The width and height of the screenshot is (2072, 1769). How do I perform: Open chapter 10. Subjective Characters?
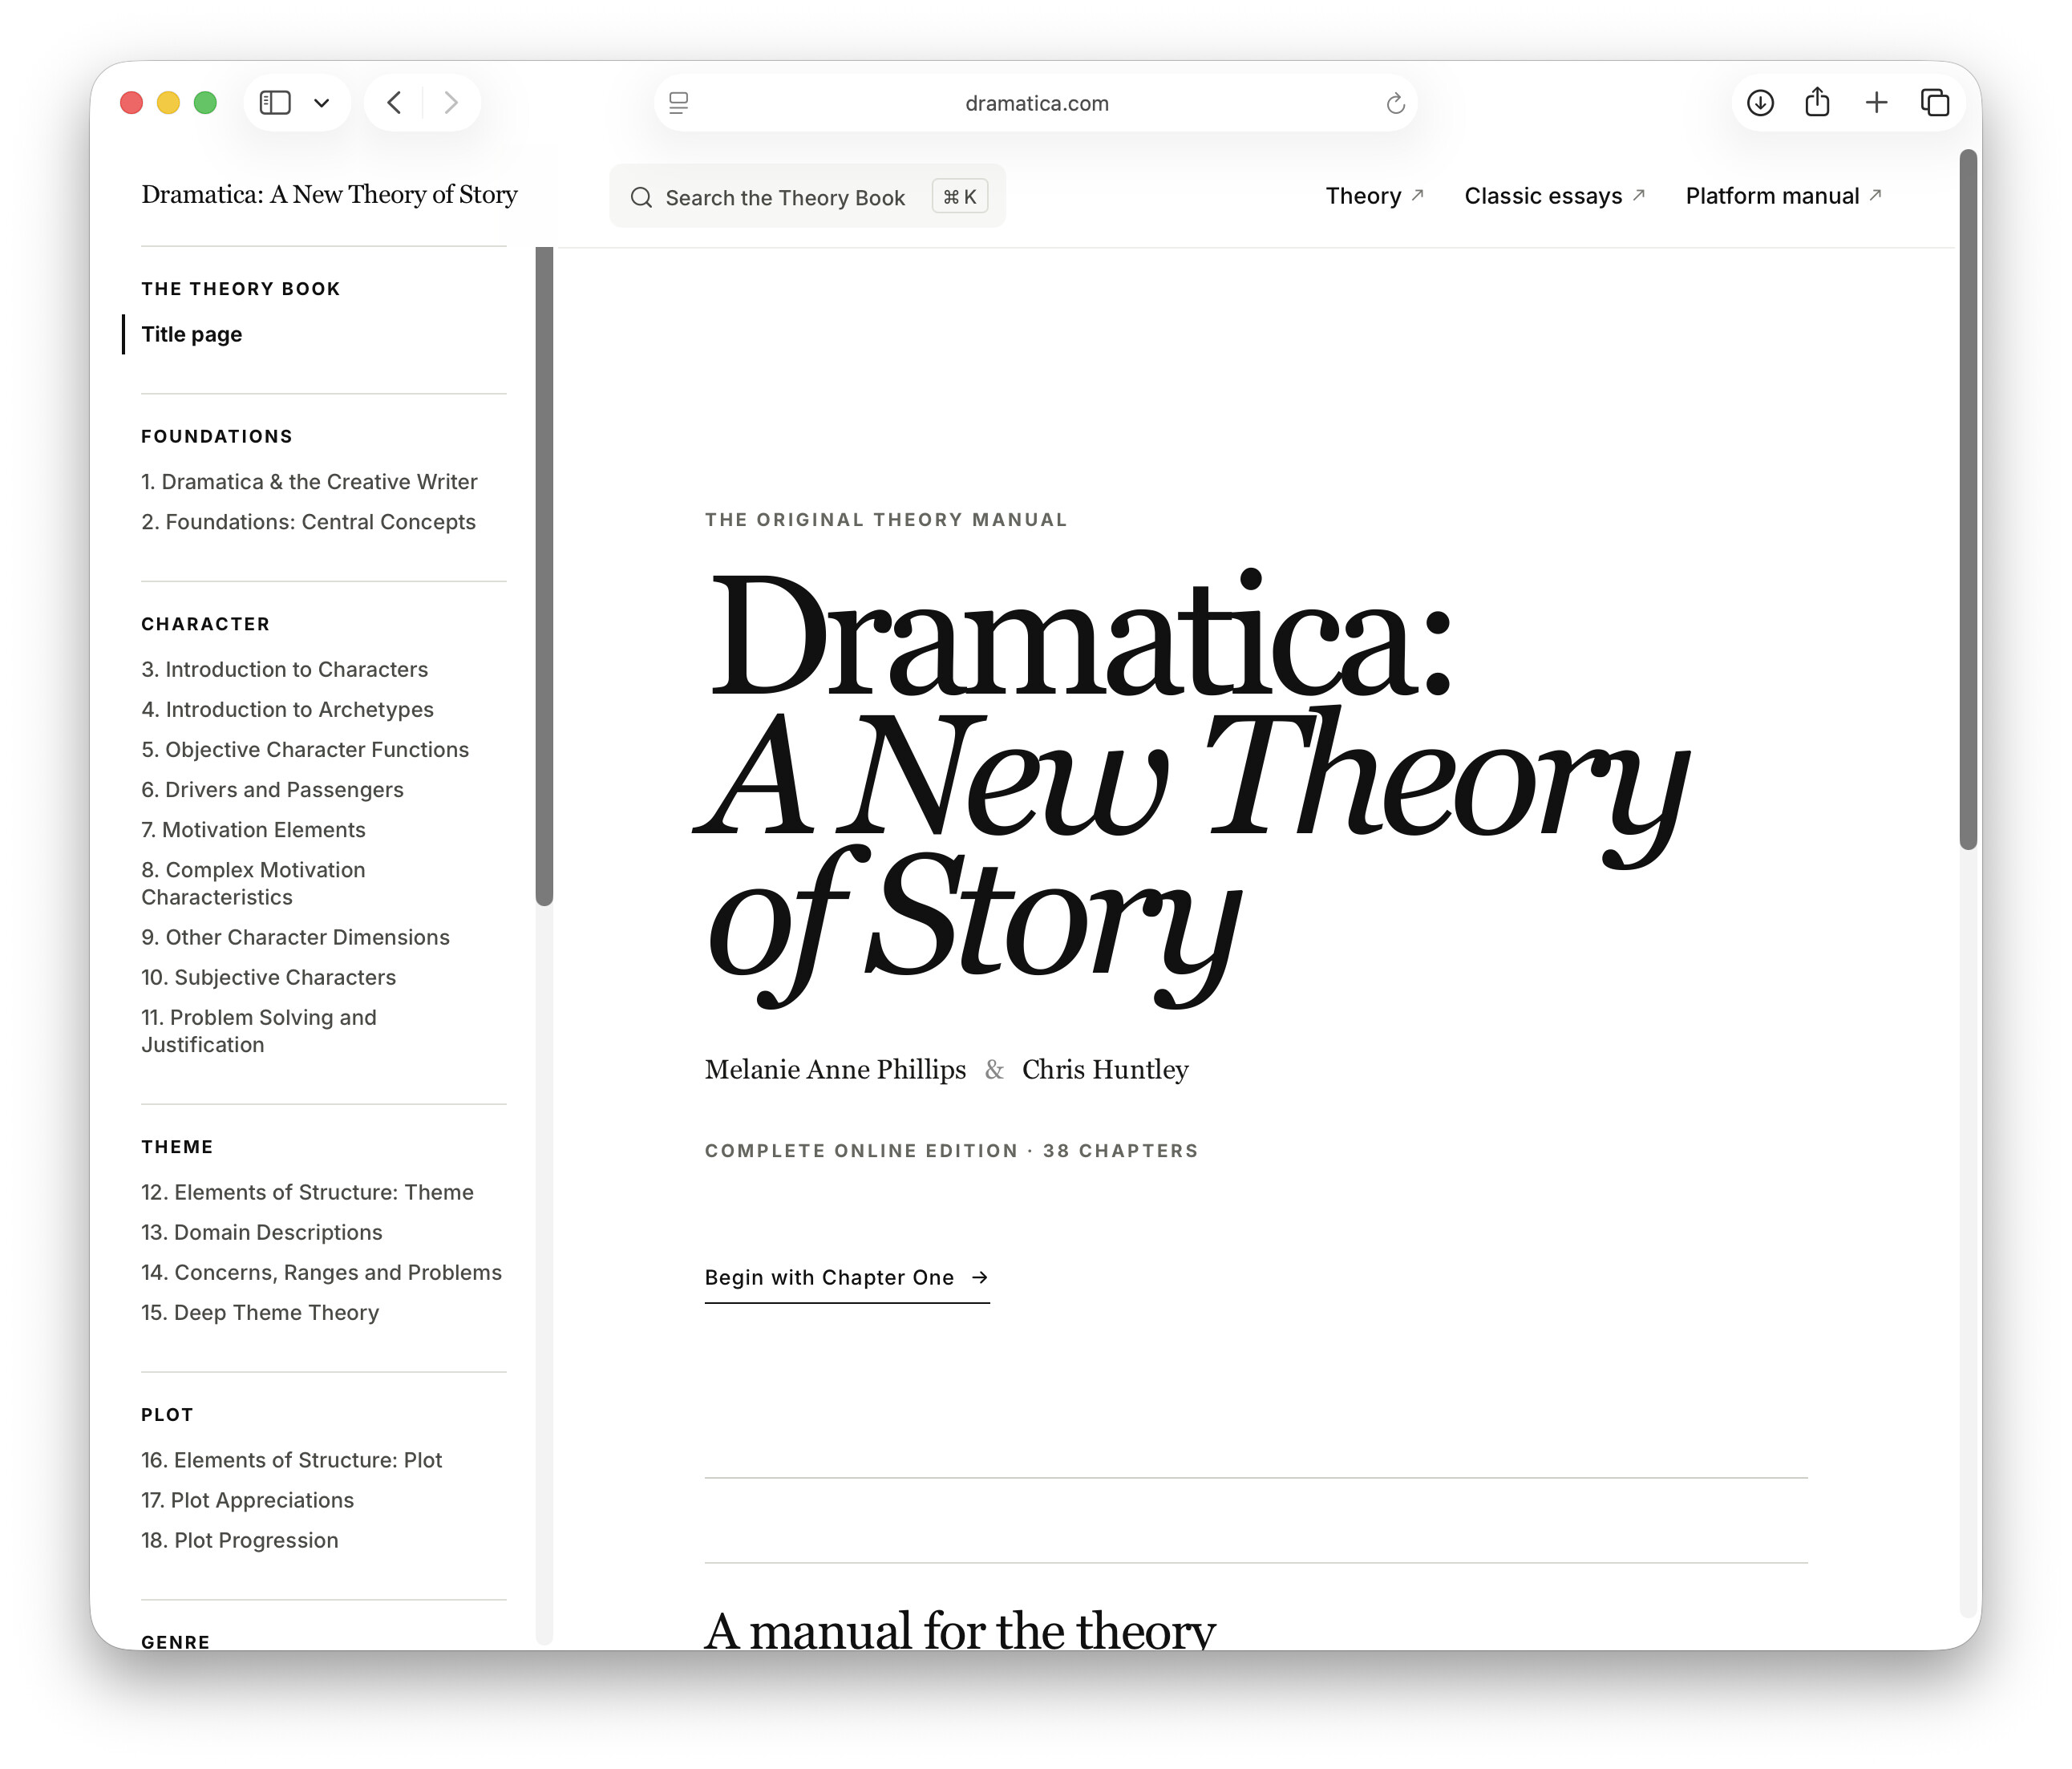(x=268, y=977)
